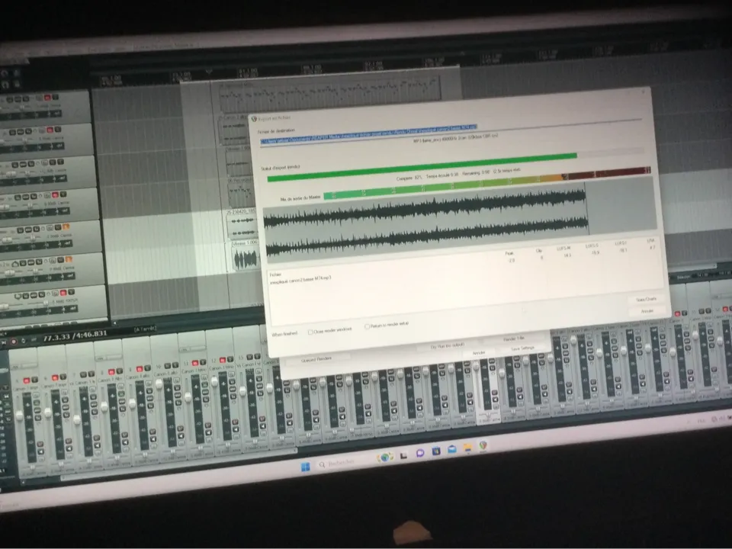
Task: Select the Ukrasa audio item in the timeline
Action: click(x=246, y=257)
